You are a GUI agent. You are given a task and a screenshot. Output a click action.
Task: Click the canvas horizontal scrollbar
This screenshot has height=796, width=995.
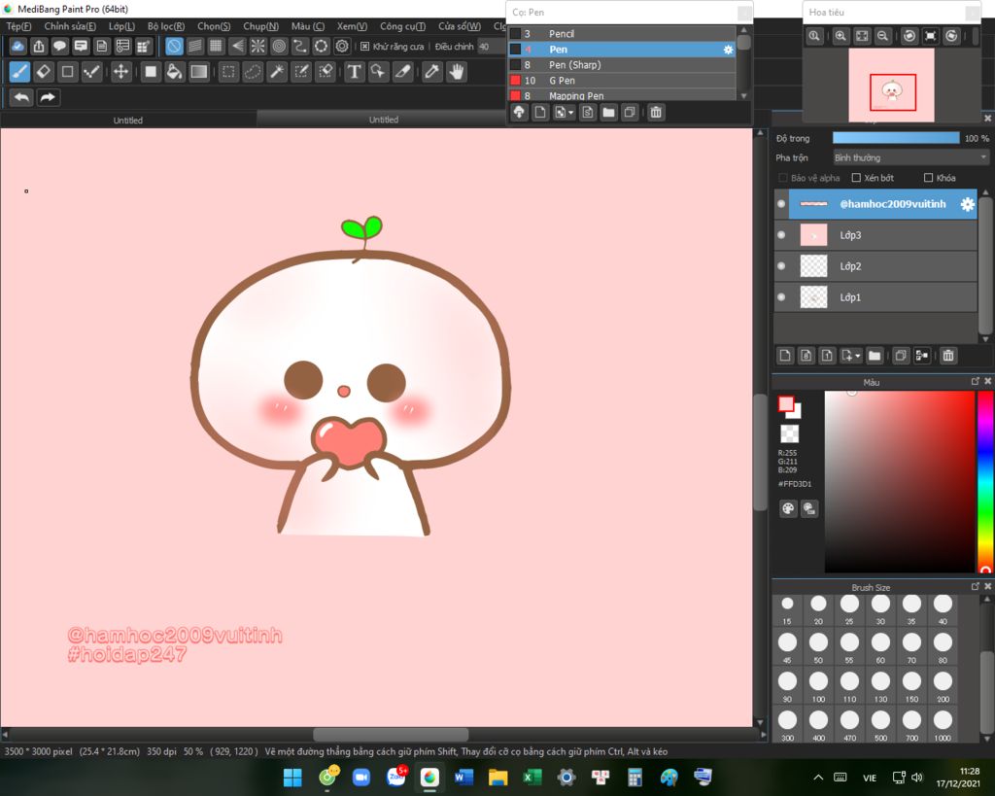391,735
